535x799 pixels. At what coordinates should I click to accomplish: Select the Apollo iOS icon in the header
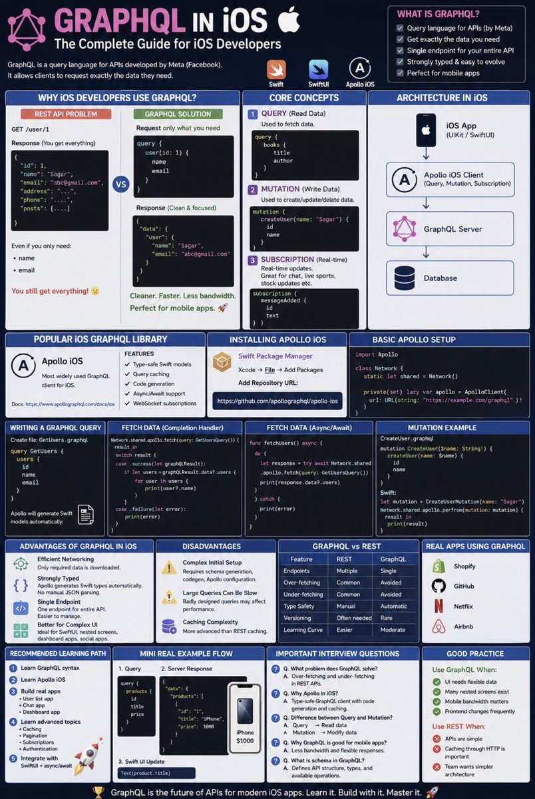360,69
